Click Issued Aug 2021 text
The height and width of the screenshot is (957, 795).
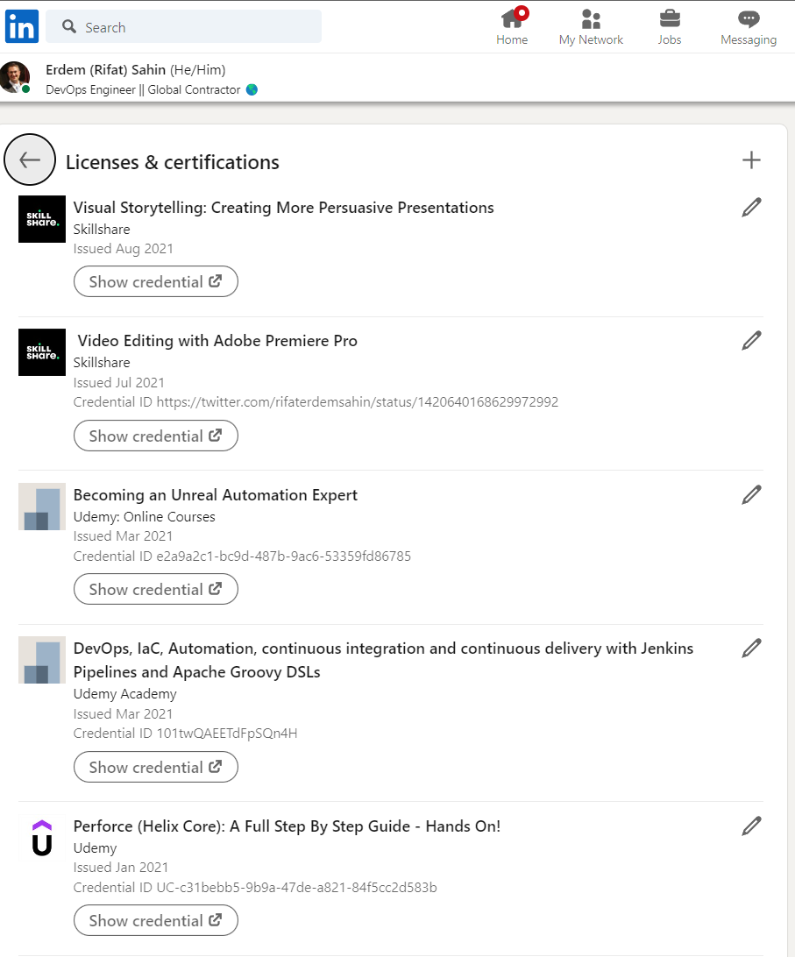click(x=123, y=249)
